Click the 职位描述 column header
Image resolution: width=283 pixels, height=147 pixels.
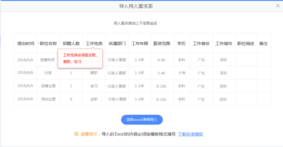tap(246, 43)
